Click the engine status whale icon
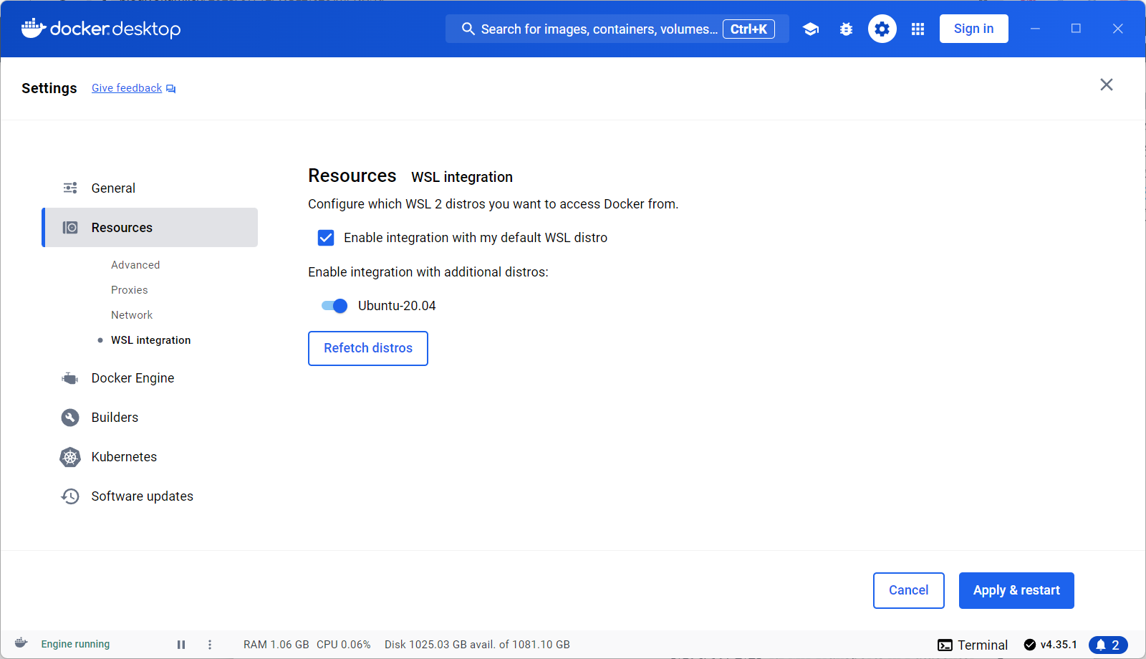The width and height of the screenshot is (1146, 659). click(21, 643)
